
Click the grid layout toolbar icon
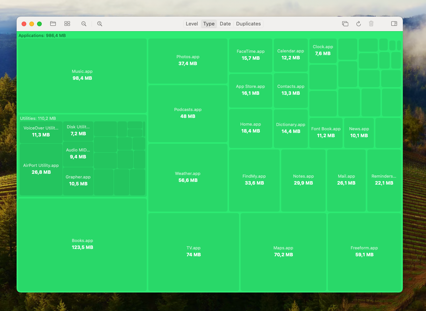tap(67, 24)
